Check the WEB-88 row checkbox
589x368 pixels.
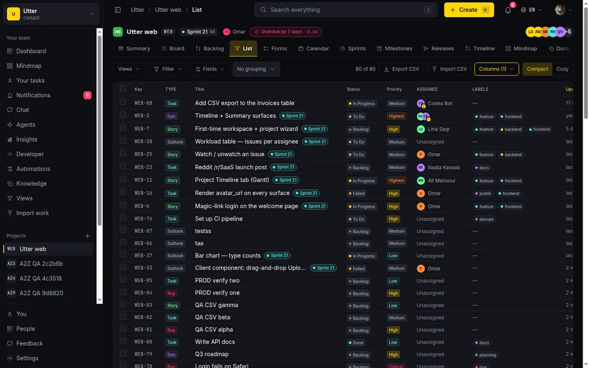pos(123,103)
